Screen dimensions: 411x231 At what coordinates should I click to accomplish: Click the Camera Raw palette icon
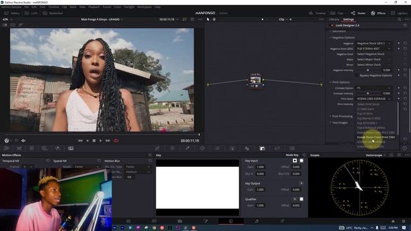click(6, 148)
